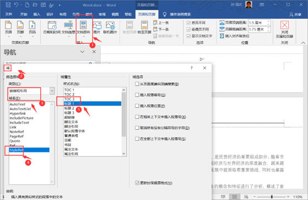Click the zoom slider handle in status bar
Image resolution: width=308 pixels, height=200 pixels.
point(272,197)
